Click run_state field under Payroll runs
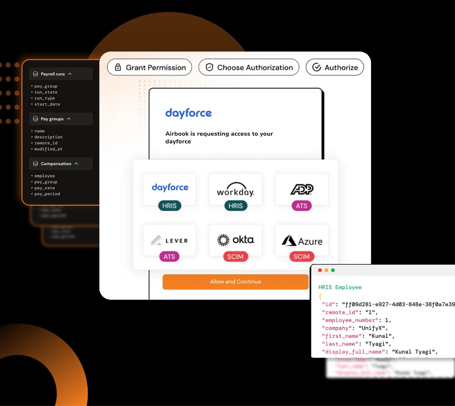Viewport: 455px width, 406px height. (x=46, y=92)
